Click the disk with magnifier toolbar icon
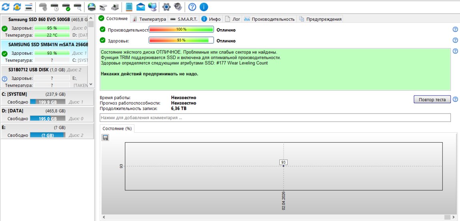 point(78,6)
